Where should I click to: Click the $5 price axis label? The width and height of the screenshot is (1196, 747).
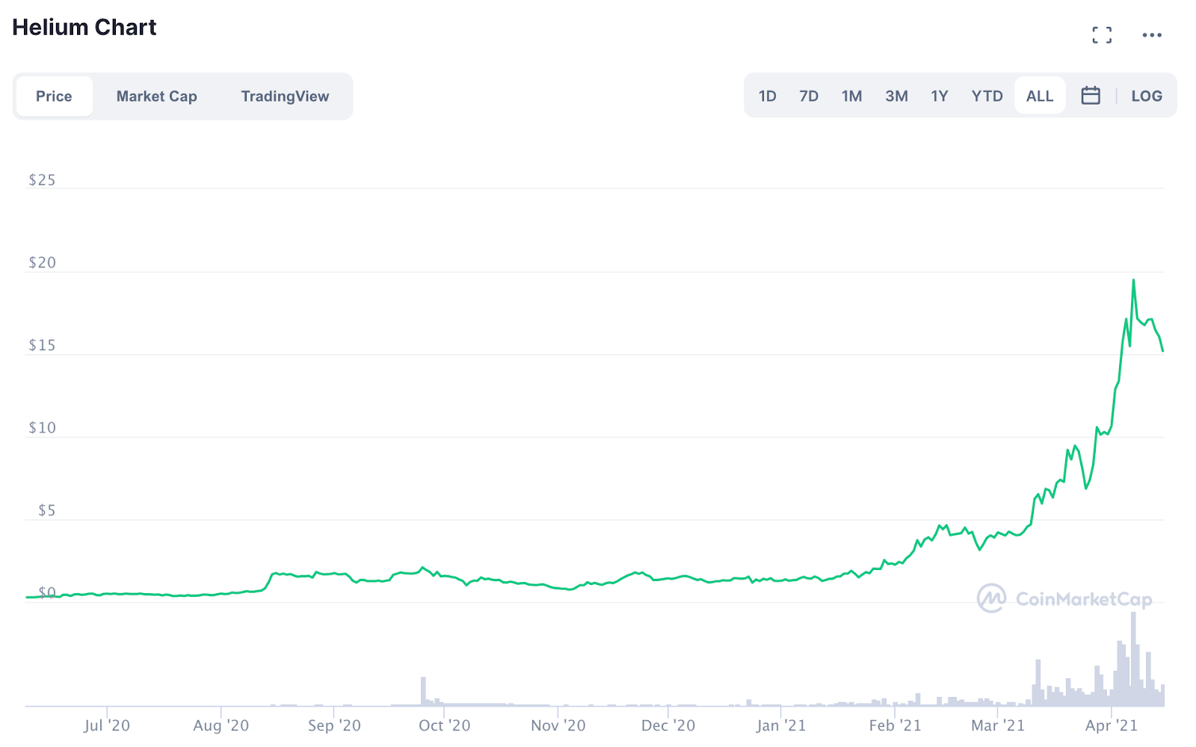46,511
